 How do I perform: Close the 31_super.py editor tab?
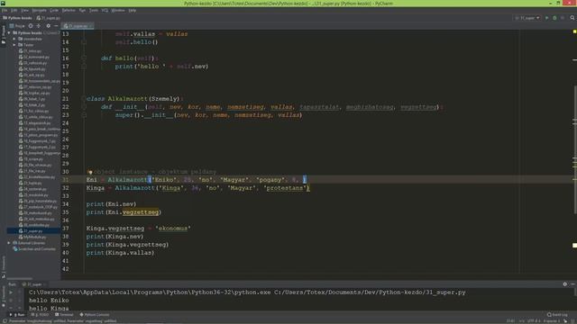pyautogui.click(x=91, y=26)
